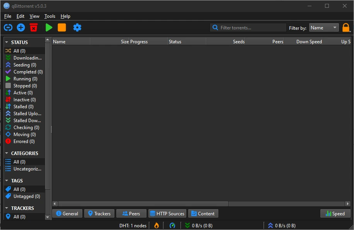Screen dimensions: 354x230
Task: Click the Add torrent file icon
Action: [x=21, y=27]
